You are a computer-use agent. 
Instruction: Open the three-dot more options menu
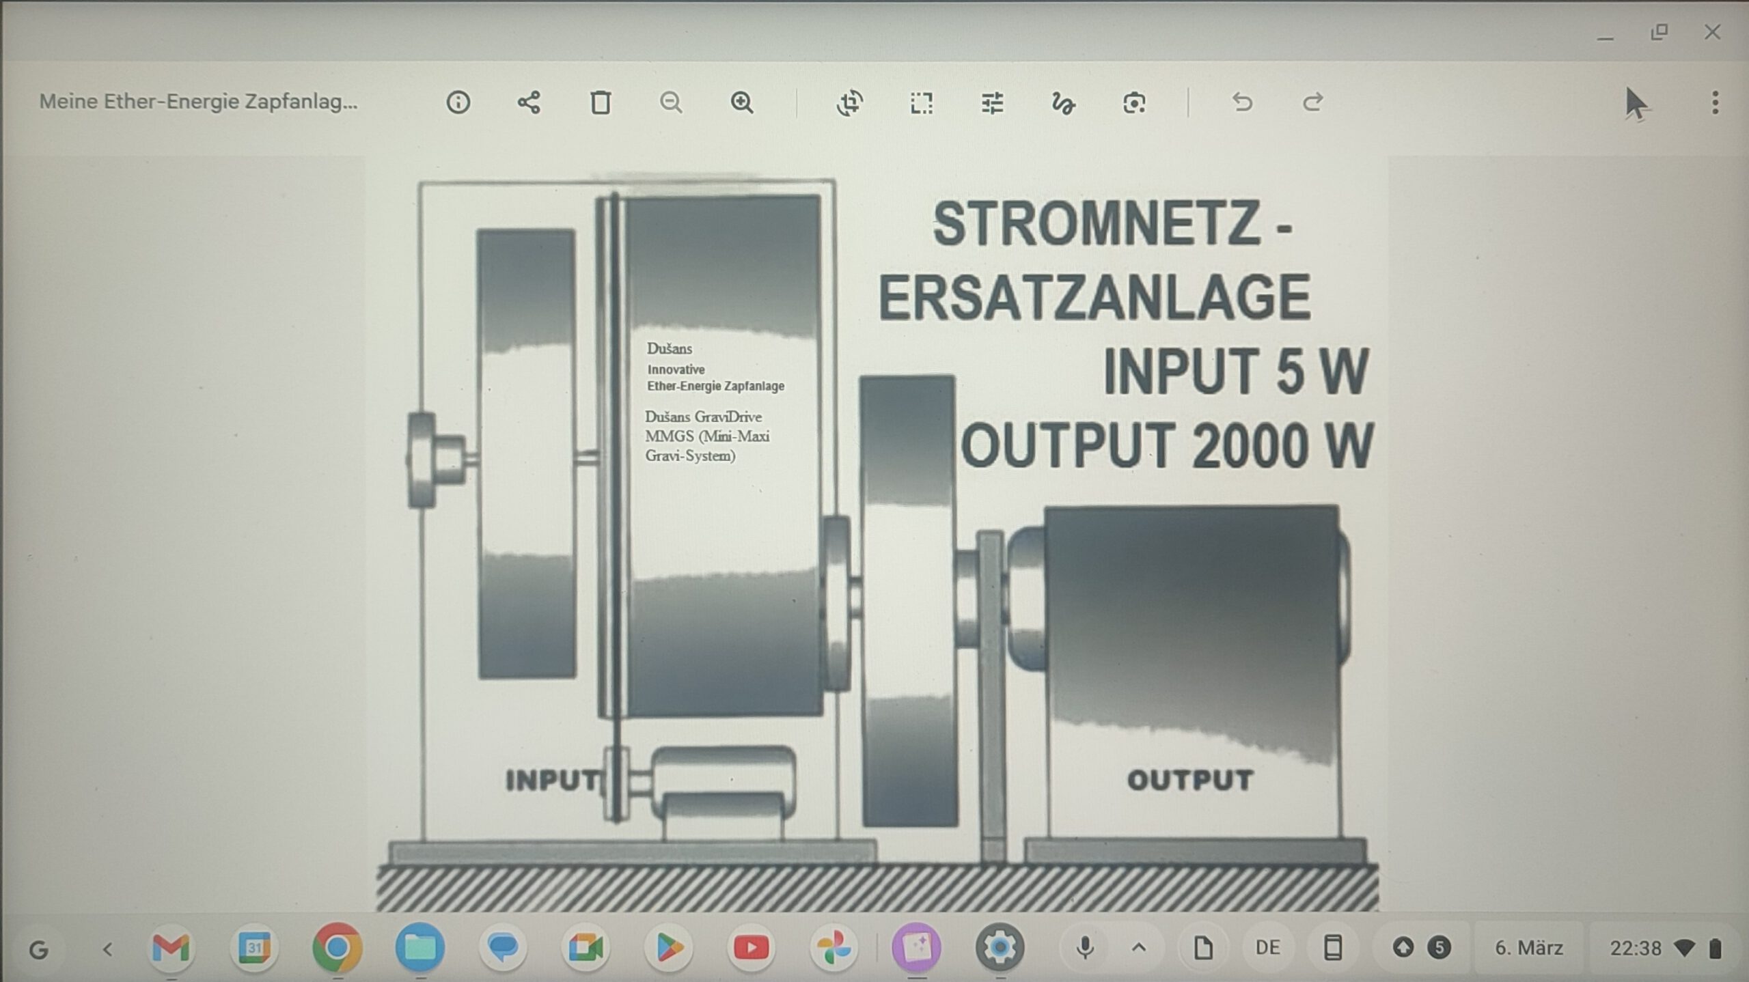tap(1715, 102)
